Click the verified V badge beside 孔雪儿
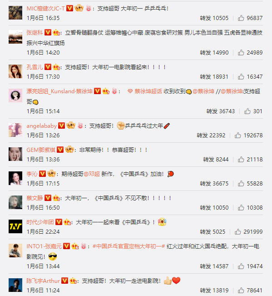The image size is (272, 296). click(x=48, y=67)
